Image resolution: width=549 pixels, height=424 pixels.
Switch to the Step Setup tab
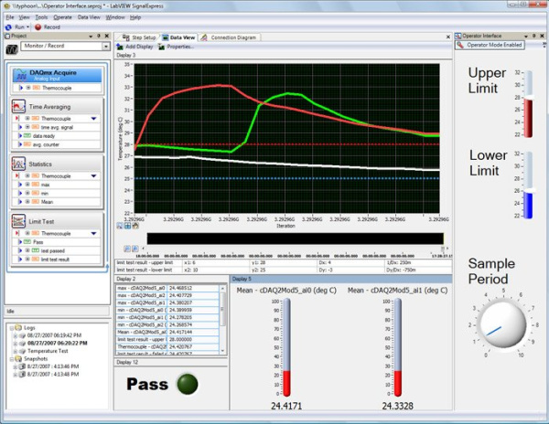(x=138, y=37)
